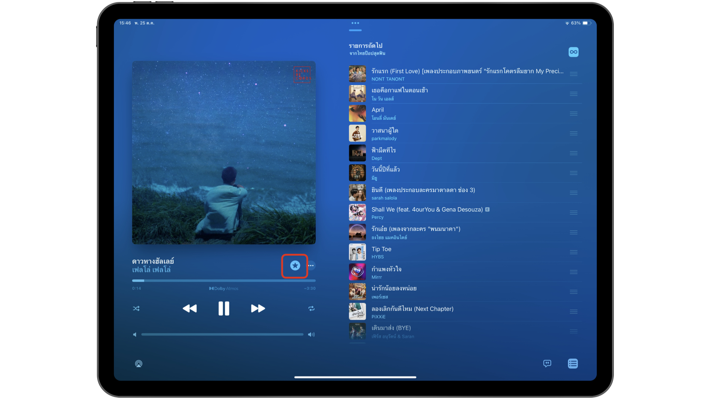Open artist link เฟลโล่ เฟลโล่
The height and width of the screenshot is (399, 710).
tap(151, 270)
